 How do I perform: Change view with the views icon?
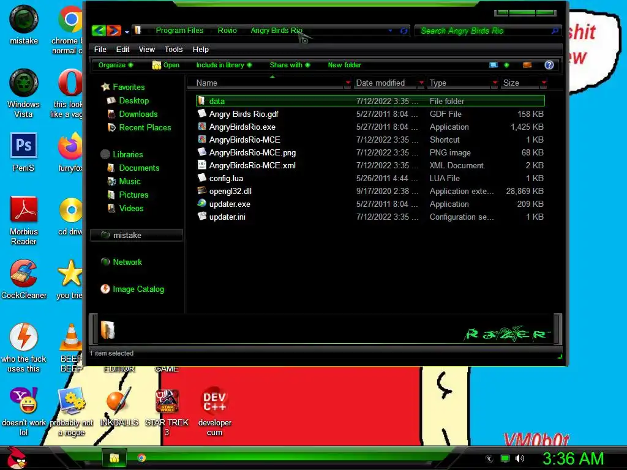pos(494,65)
